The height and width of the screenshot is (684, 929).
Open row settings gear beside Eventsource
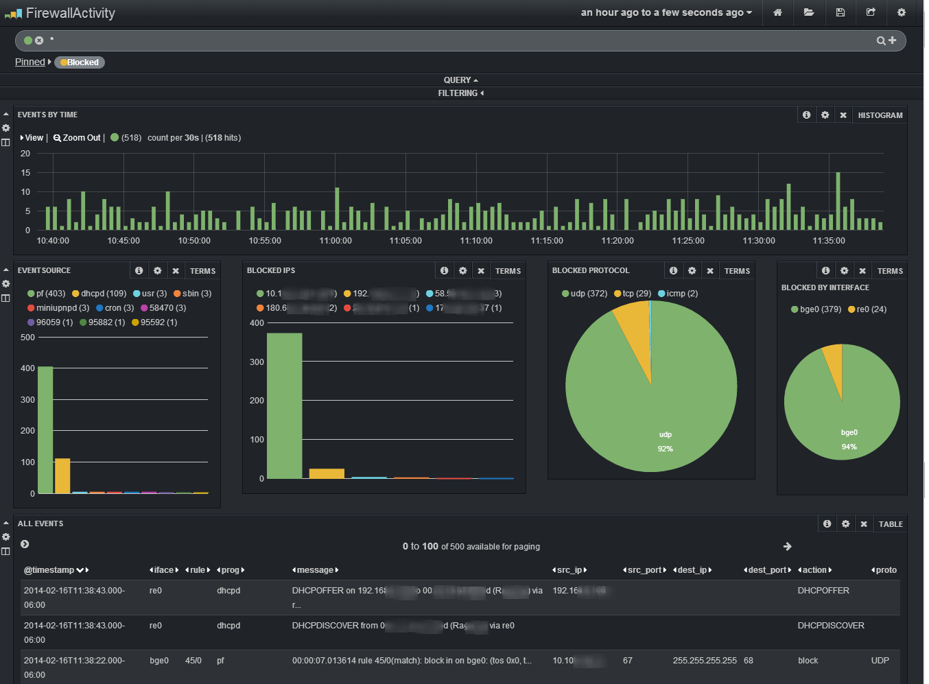click(5, 284)
